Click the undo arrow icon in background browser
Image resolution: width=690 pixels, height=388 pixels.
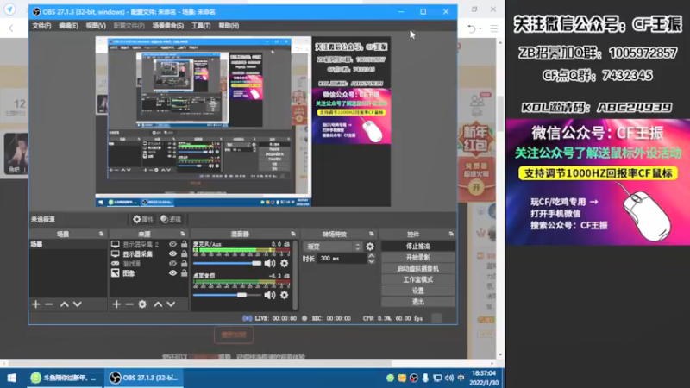[x=472, y=28]
